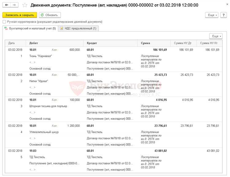Image resolution: width=230 pixels, height=177 pixels.
Task: Select the Ткань "Карнавал" debit cell
Action: tap(40, 56)
